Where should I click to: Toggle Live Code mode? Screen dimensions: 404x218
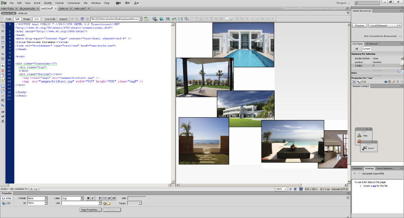pyautogui.click(x=50, y=19)
